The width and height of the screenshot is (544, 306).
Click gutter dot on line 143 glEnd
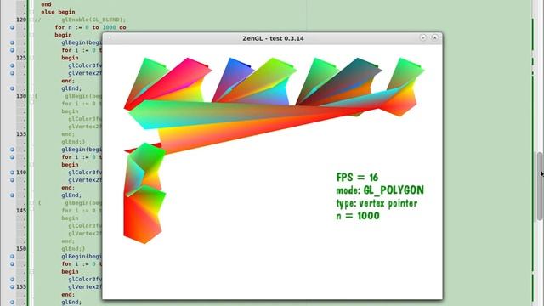pos(13,195)
